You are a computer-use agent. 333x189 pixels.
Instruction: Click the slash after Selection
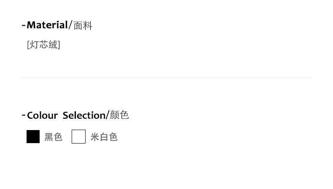[x=107, y=115]
